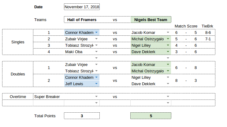This screenshot has width=227, height=127.
Task: Expand Dave Deklerk doubles 2 dropdown arrow
Action: point(168,84)
